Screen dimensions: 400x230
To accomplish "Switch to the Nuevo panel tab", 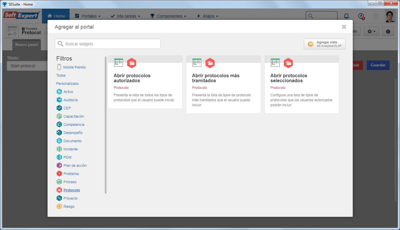I will (27, 45).
